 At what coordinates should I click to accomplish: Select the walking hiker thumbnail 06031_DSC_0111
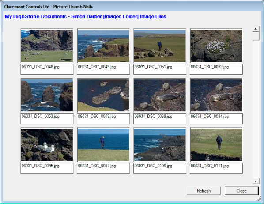pyautogui.click(x=216, y=145)
